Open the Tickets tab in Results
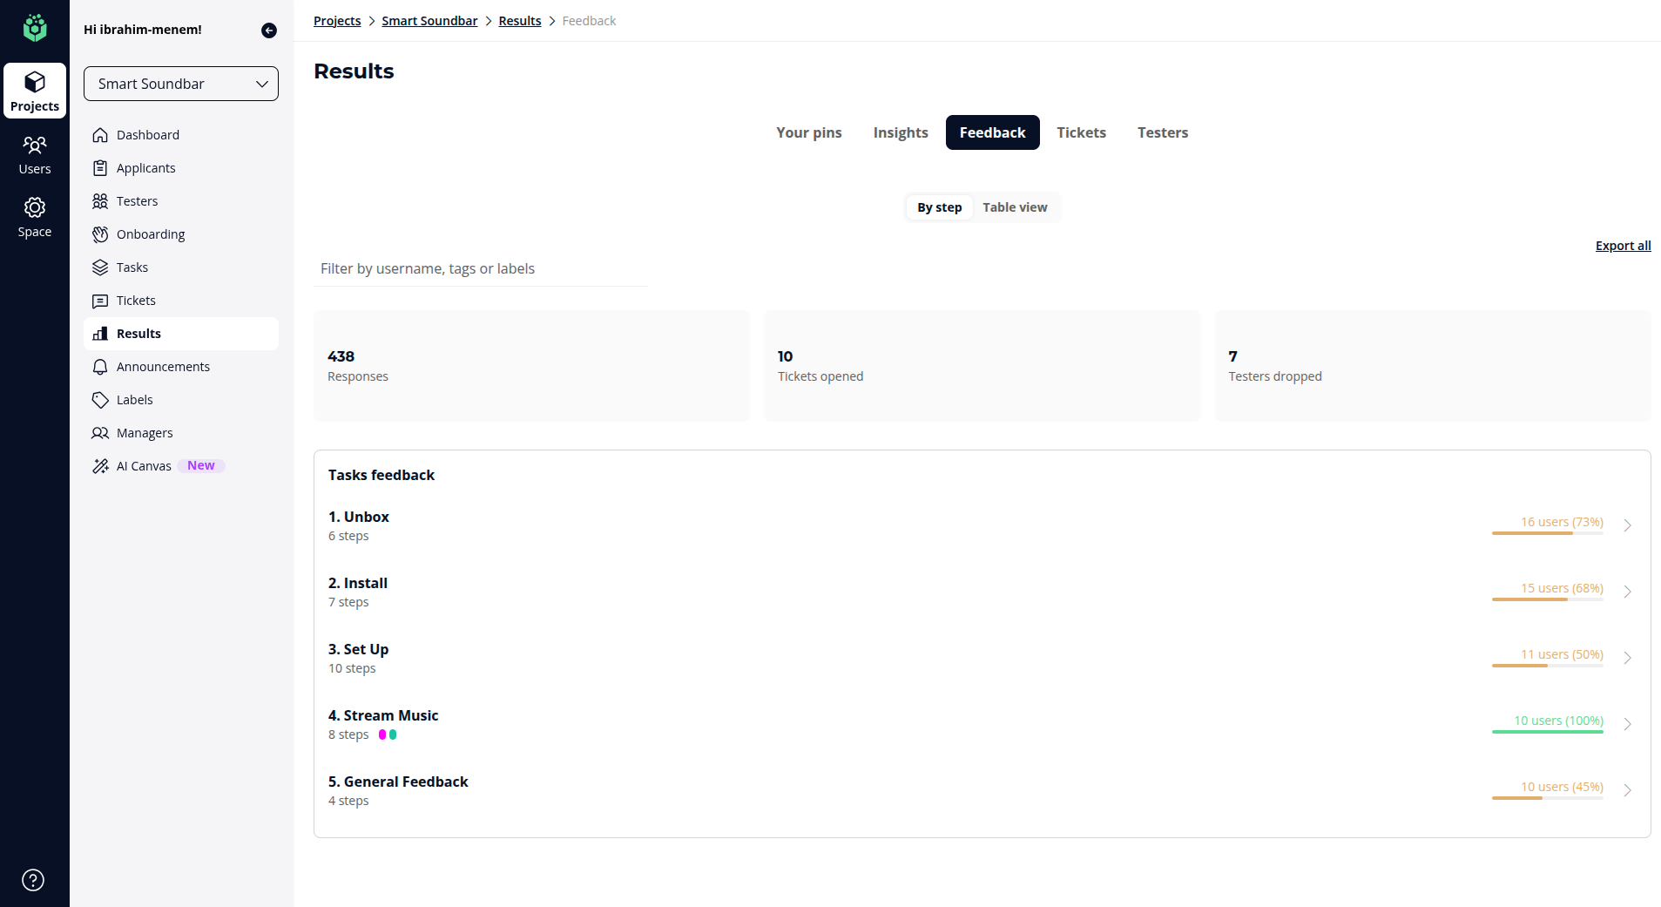The height and width of the screenshot is (907, 1661). pyautogui.click(x=1081, y=132)
